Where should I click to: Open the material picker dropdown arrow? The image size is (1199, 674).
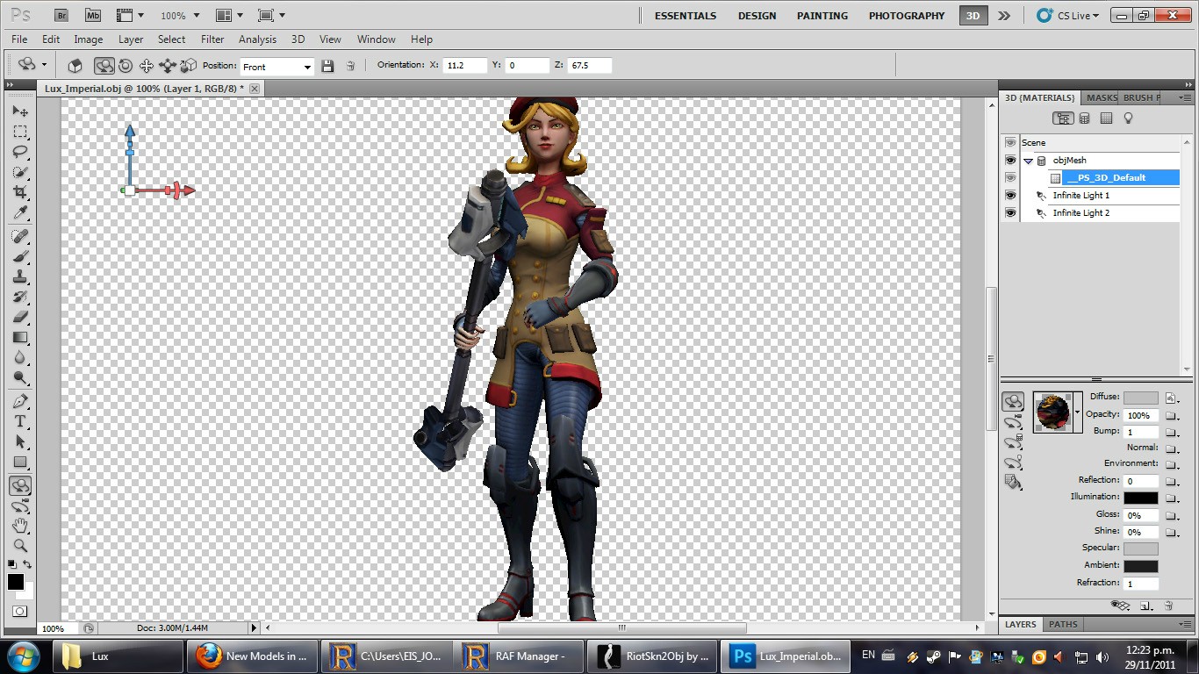[1077, 412]
